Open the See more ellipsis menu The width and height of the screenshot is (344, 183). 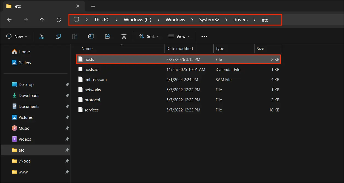coord(204,36)
